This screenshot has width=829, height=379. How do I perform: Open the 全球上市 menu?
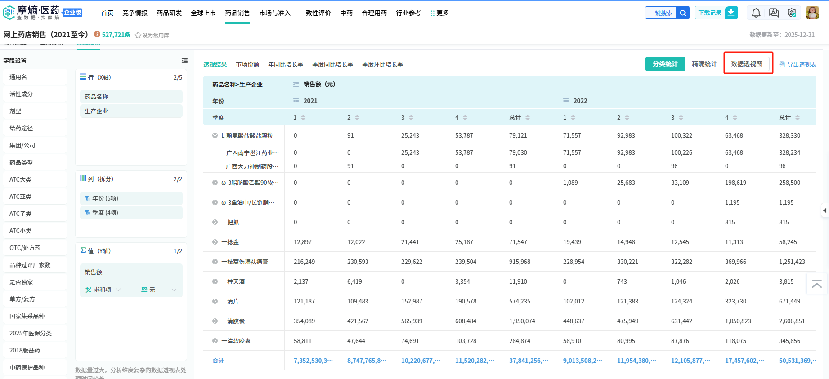pos(203,13)
